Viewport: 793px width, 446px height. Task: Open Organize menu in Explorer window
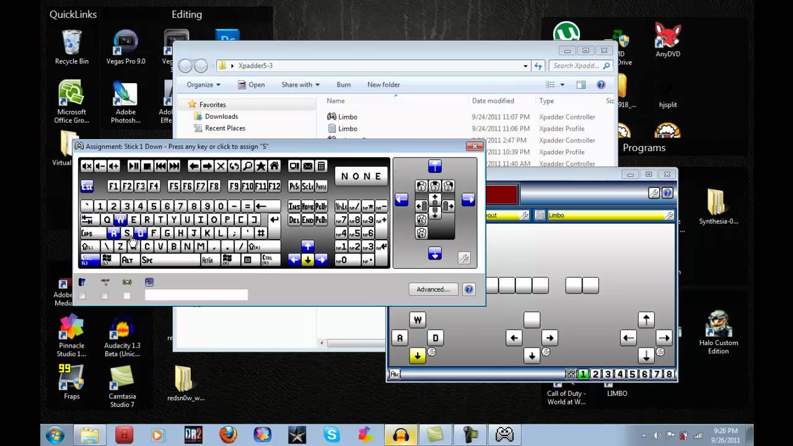coord(204,85)
